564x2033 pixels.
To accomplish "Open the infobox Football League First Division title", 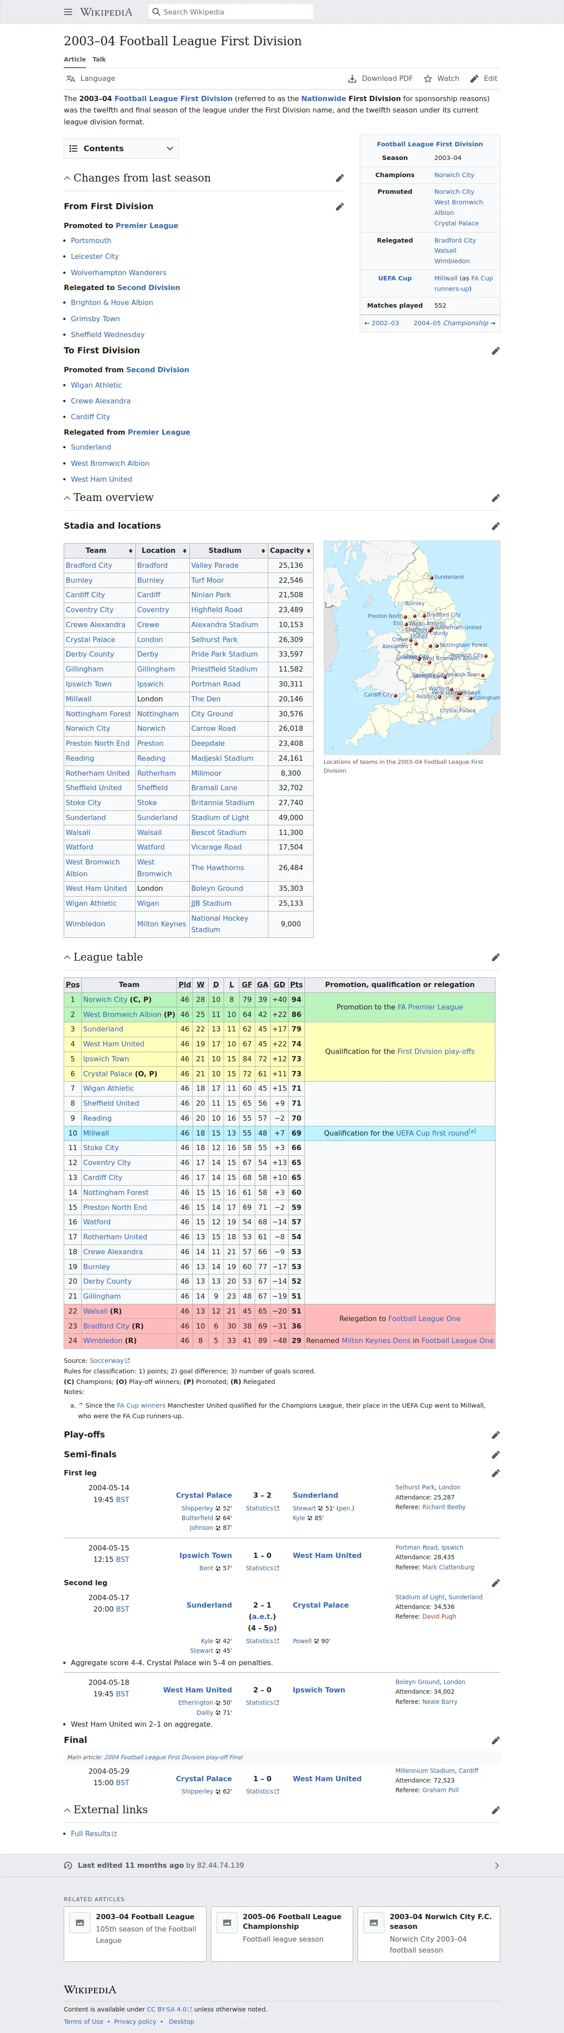I will (x=430, y=145).
